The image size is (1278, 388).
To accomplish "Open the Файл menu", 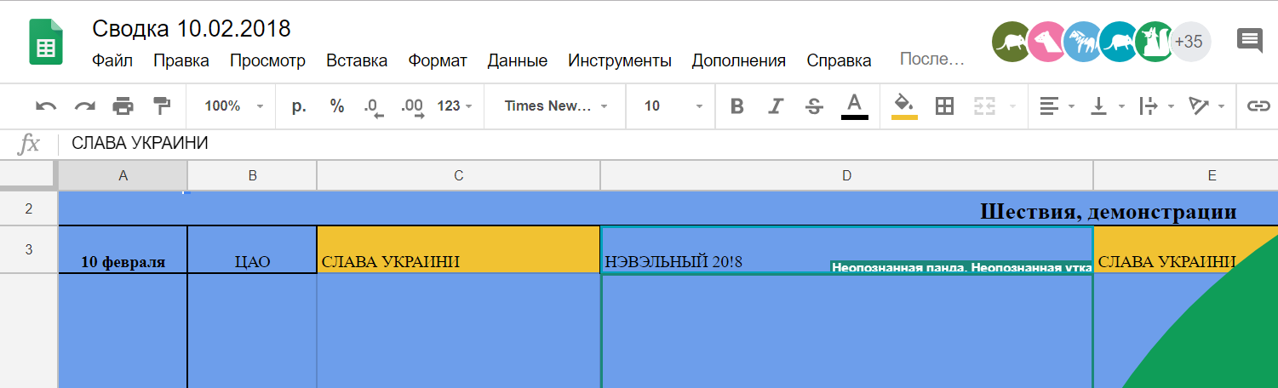I will pos(112,60).
